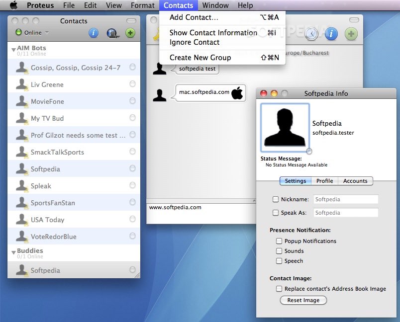This screenshot has height=322, width=400.
Task: Collapse the AIM Bots group
Action: (13, 50)
